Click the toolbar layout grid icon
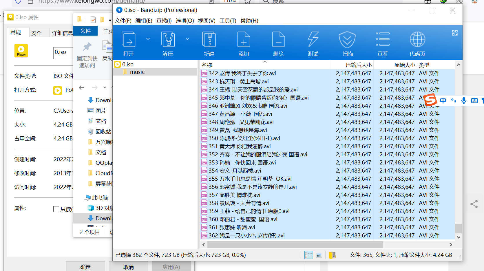 tap(455, 33)
